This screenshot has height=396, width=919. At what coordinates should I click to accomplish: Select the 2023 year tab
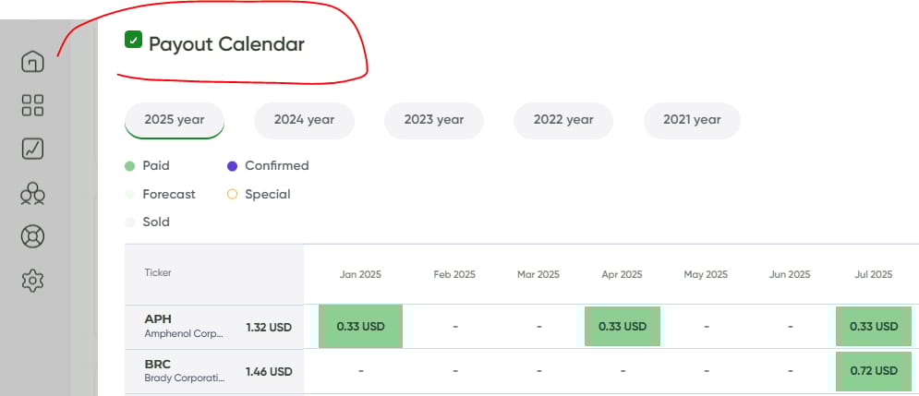click(x=434, y=120)
